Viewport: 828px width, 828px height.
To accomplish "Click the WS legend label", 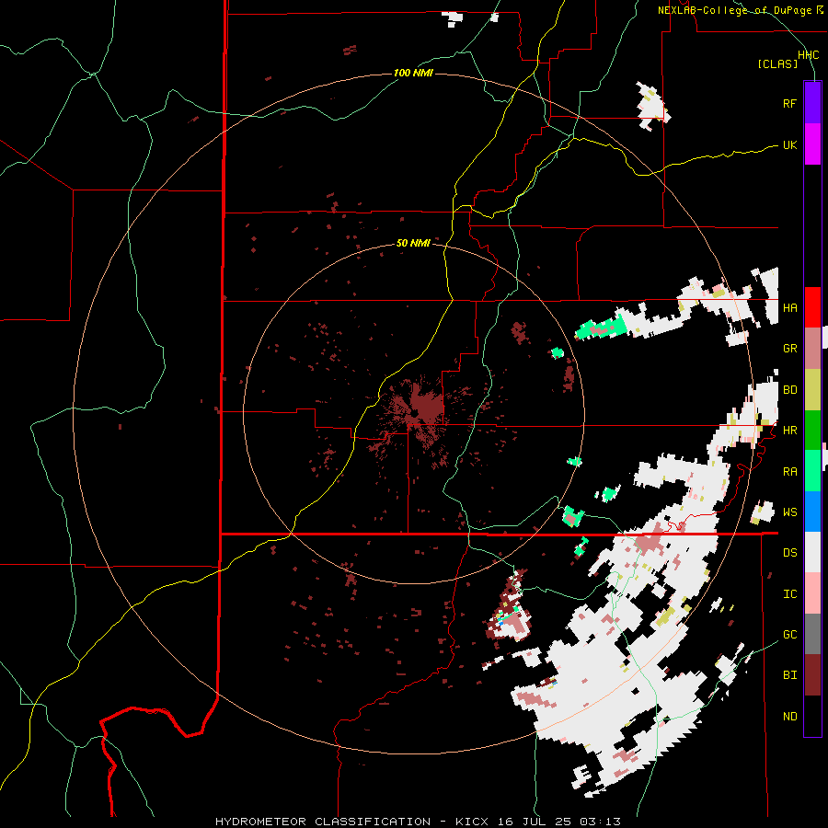I will pyautogui.click(x=789, y=512).
